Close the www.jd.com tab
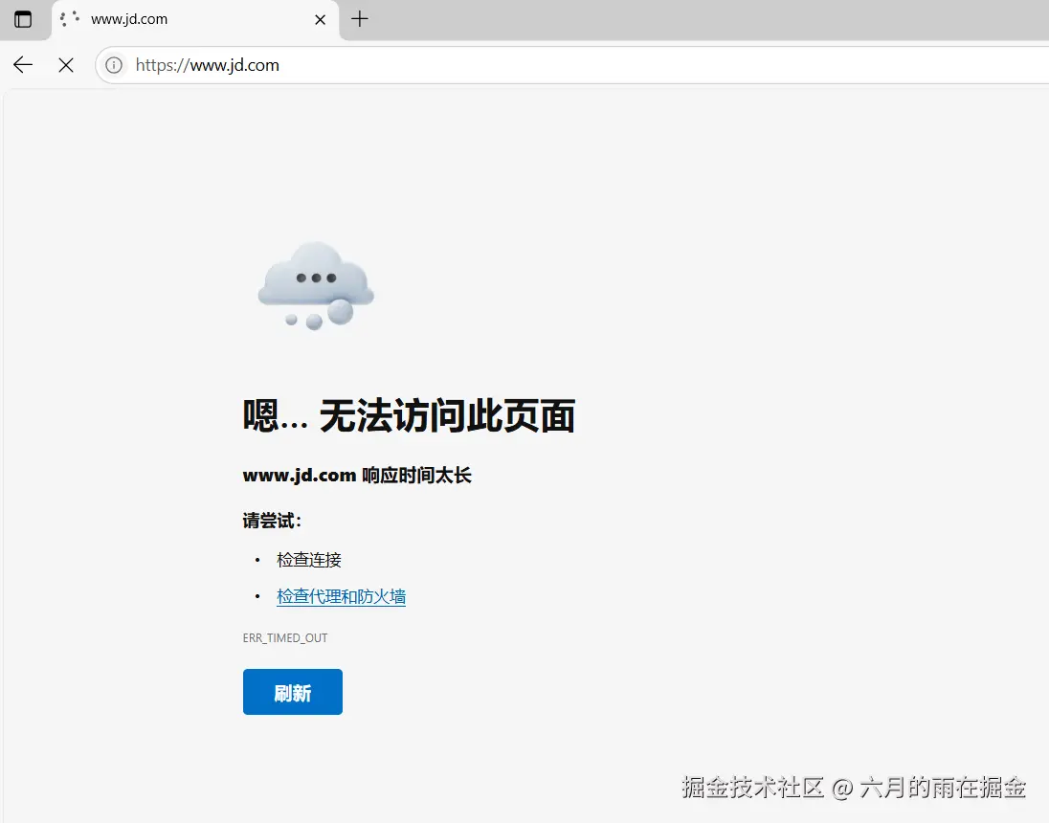This screenshot has width=1049, height=823. click(x=321, y=20)
